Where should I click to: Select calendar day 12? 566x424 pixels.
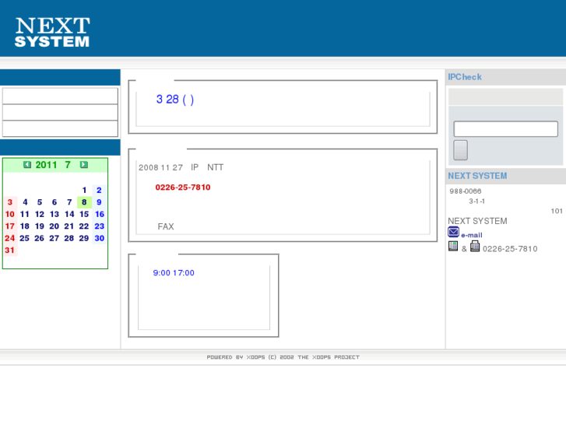[40, 214]
